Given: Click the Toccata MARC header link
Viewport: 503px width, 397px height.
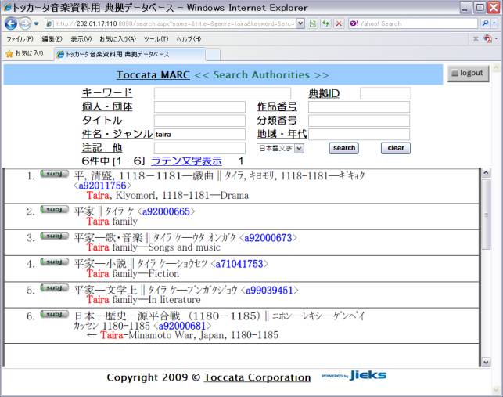Looking at the screenshot, I should pos(153,75).
